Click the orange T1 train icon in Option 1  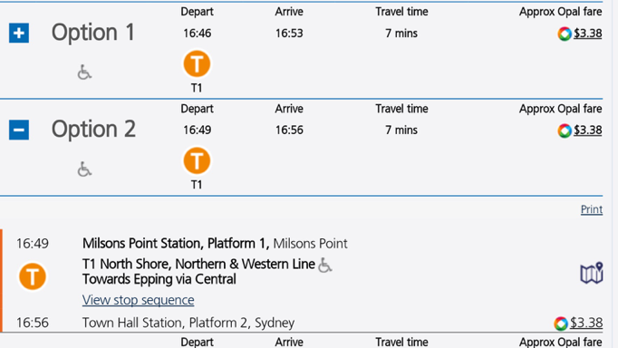(197, 63)
